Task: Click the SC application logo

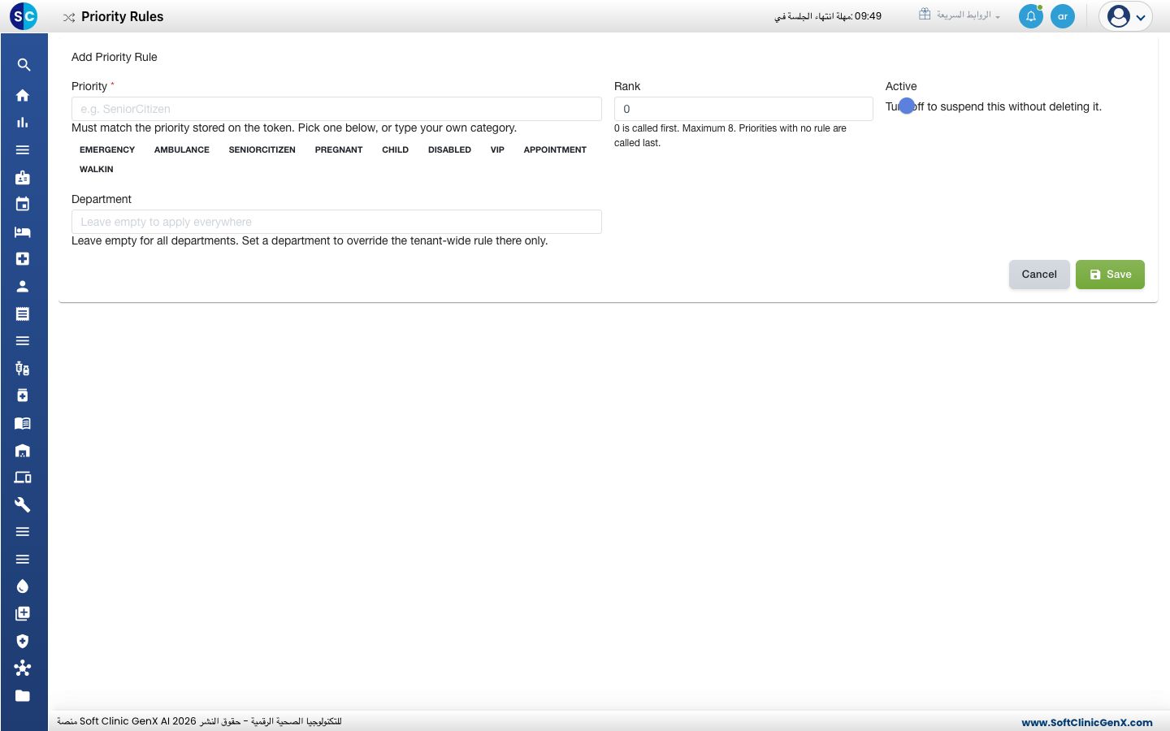Action: [24, 15]
